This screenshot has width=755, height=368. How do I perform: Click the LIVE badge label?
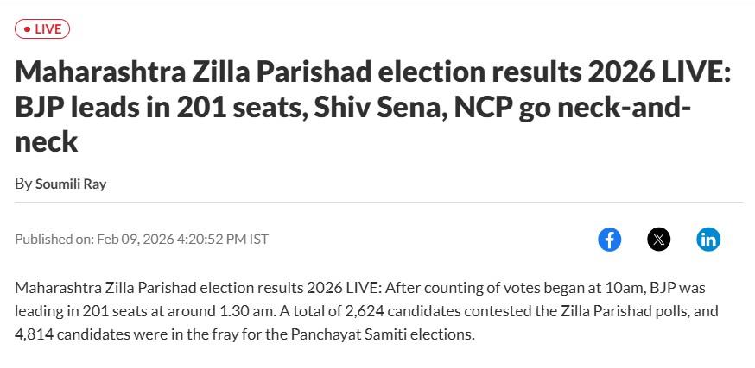[x=48, y=29]
